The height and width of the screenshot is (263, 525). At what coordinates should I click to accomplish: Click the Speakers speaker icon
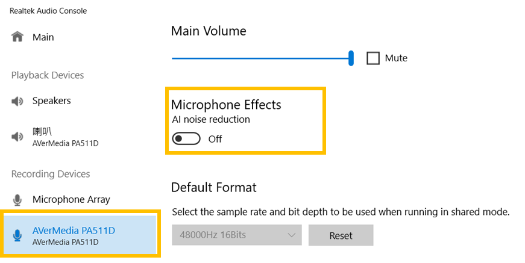[x=17, y=101]
